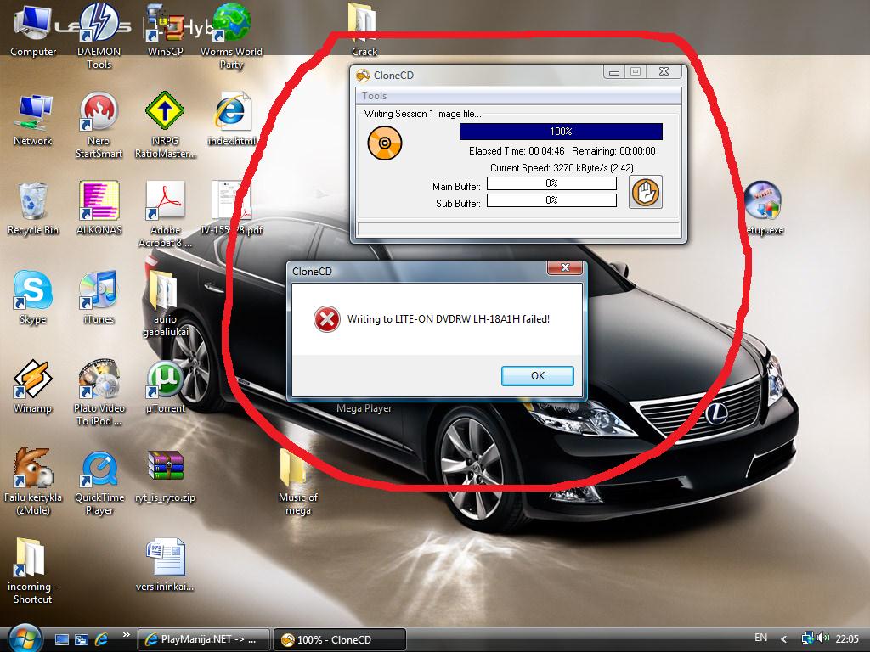870x652 pixels.
Task: Select the eMule Failu keitykla shortcut
Action: point(33,482)
